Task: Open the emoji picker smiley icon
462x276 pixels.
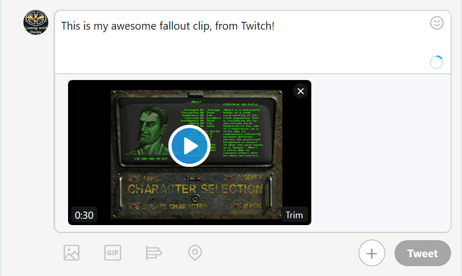Action: coord(437,23)
